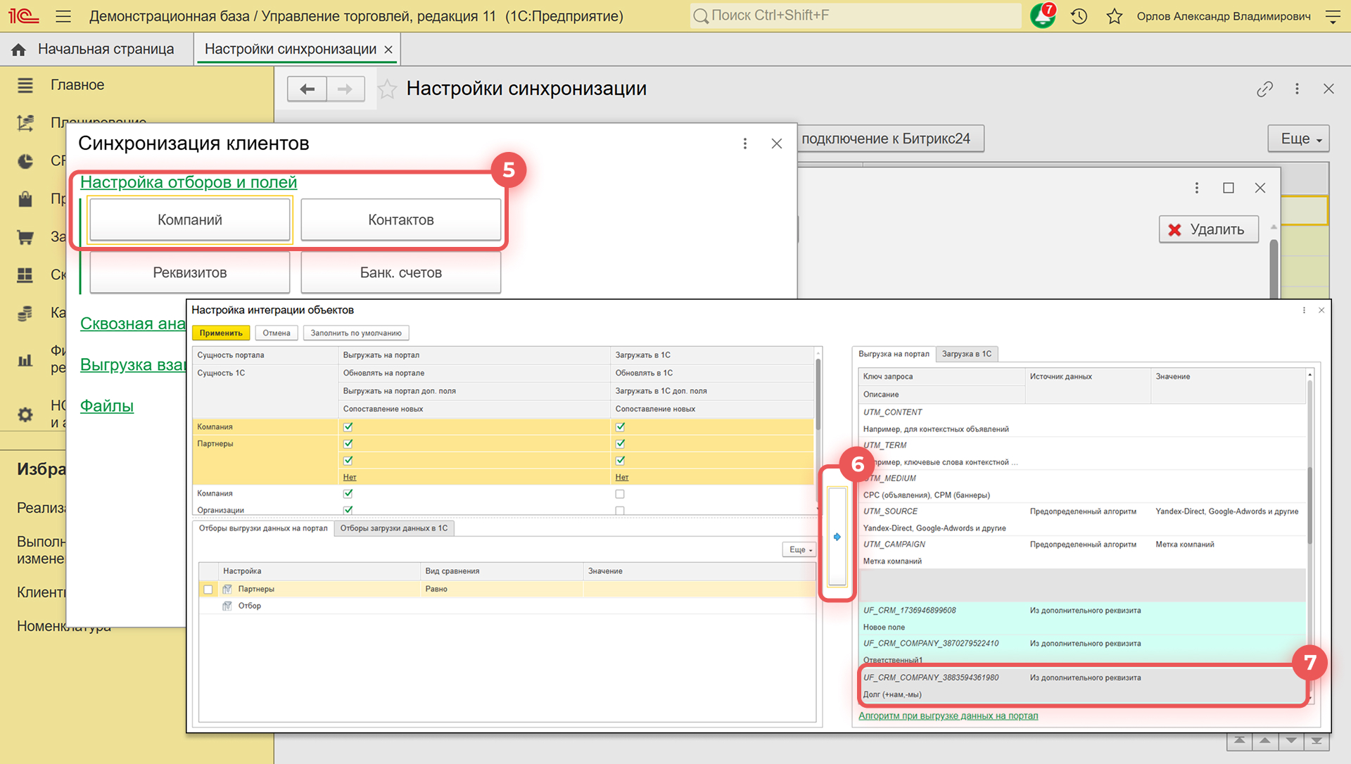Add Настройки синхронизации page to favorites
Image resolution: width=1351 pixels, height=764 pixels.
(x=387, y=89)
